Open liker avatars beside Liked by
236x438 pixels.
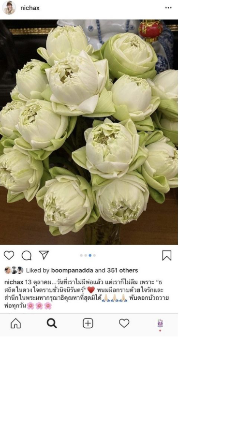click(14, 270)
